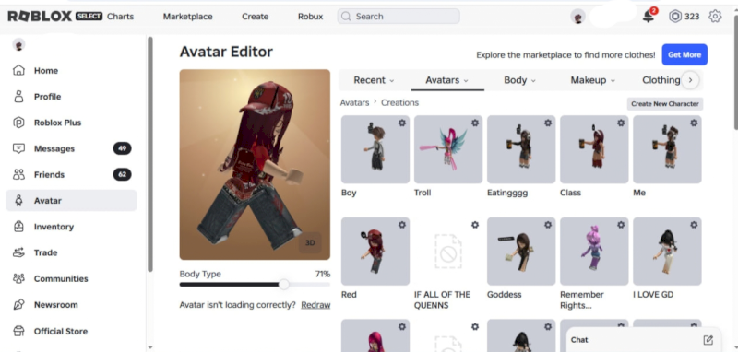738x352 pixels.
Task: Select the Troll avatar thumbnail
Action: (x=448, y=149)
